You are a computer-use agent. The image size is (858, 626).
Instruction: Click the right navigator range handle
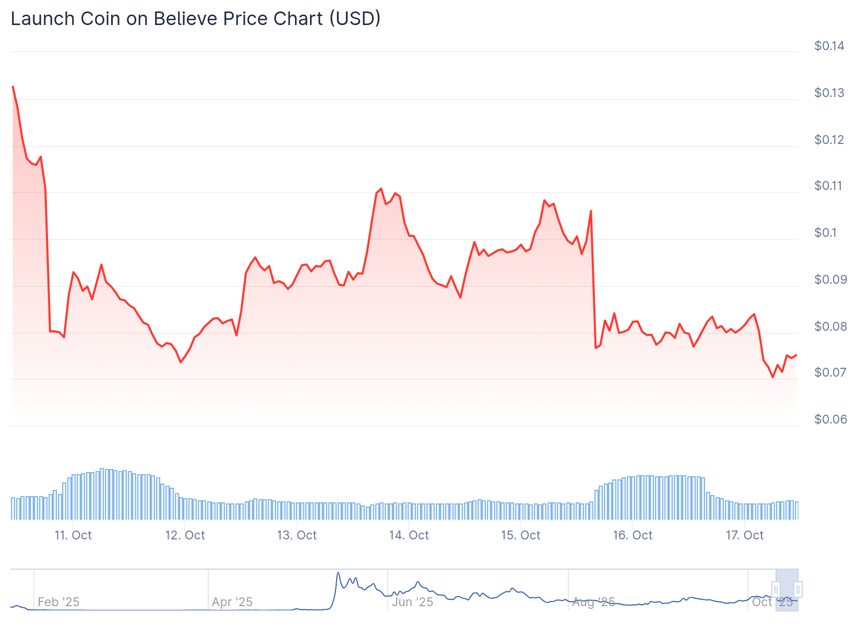click(797, 589)
